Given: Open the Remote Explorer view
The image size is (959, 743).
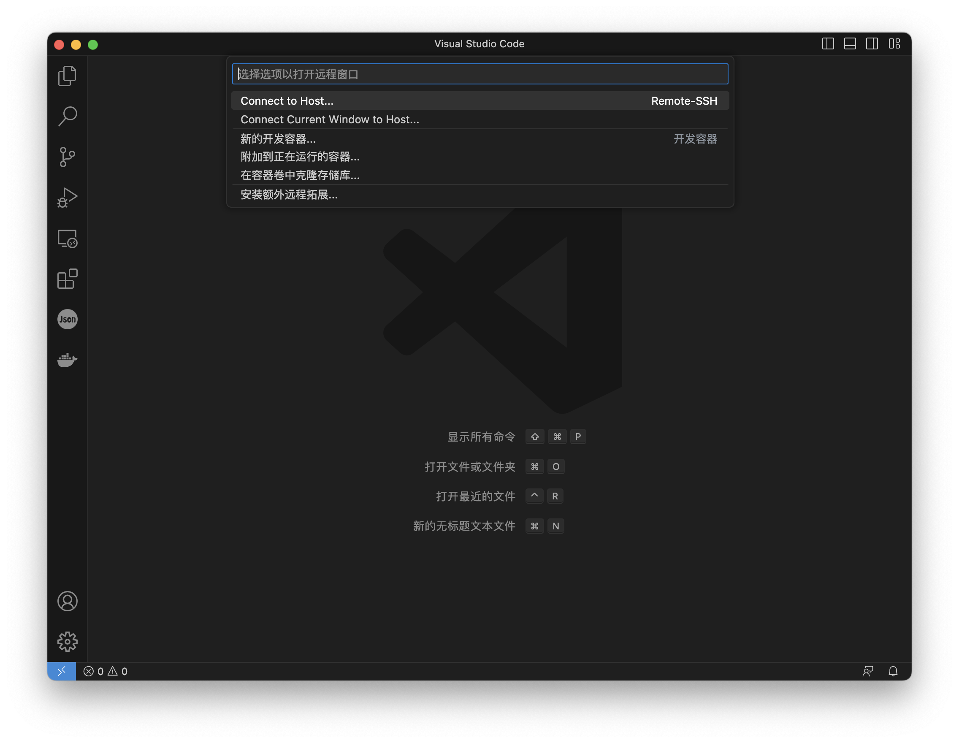Looking at the screenshot, I should [67, 239].
